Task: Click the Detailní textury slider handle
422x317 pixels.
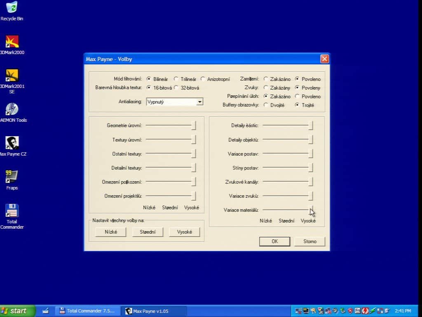Action: (x=194, y=168)
